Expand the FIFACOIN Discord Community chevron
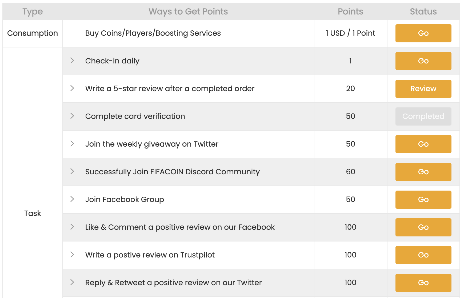The image size is (464, 298). coord(72,171)
